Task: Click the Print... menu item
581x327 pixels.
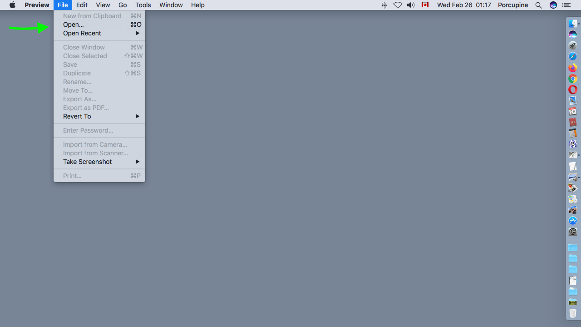Action: [x=99, y=176]
